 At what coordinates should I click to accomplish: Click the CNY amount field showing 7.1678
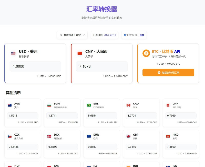pyautogui.click(x=102, y=66)
